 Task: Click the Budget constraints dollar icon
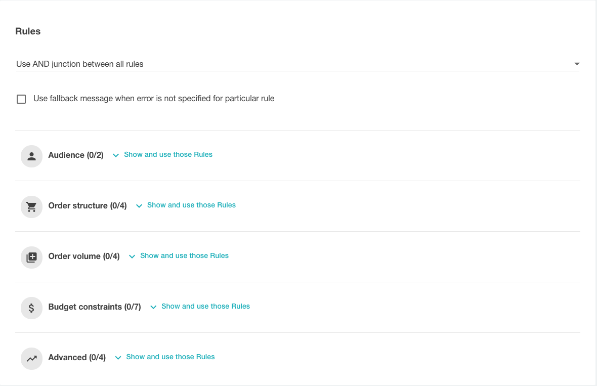(31, 308)
